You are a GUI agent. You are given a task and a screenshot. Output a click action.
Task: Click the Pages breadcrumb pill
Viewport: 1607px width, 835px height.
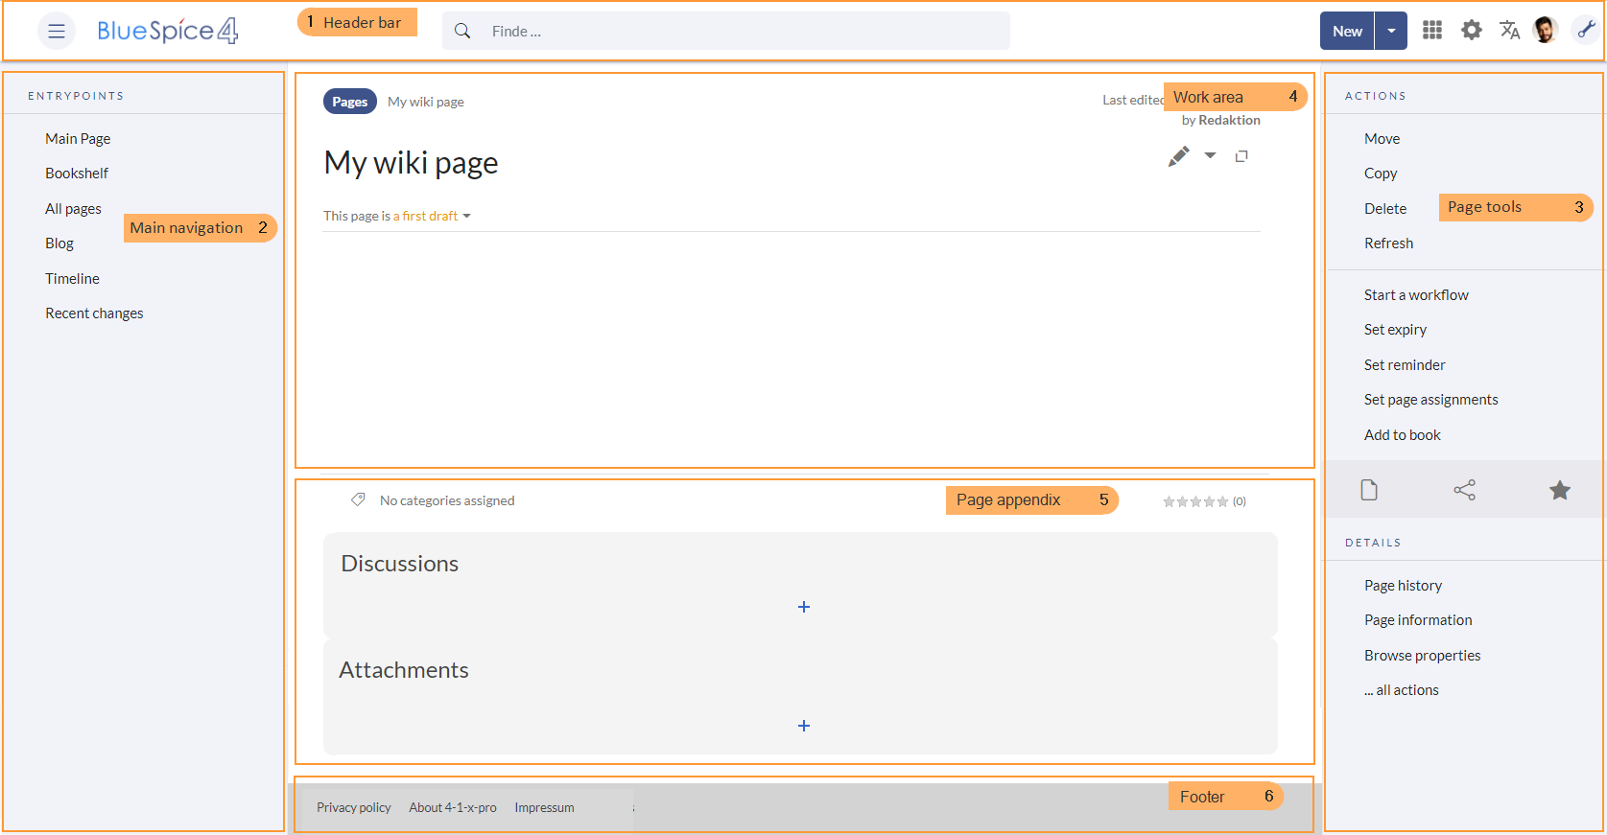pos(350,102)
